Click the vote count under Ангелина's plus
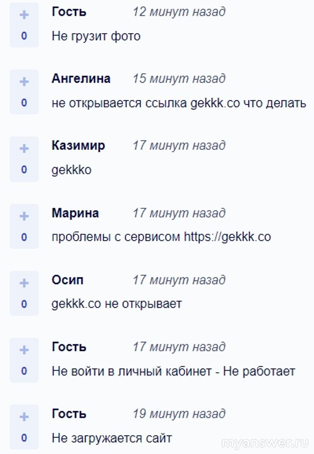 pos(24,103)
